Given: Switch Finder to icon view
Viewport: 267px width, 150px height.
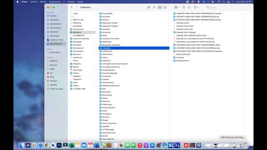Looking at the screenshot, I should coord(149,7).
